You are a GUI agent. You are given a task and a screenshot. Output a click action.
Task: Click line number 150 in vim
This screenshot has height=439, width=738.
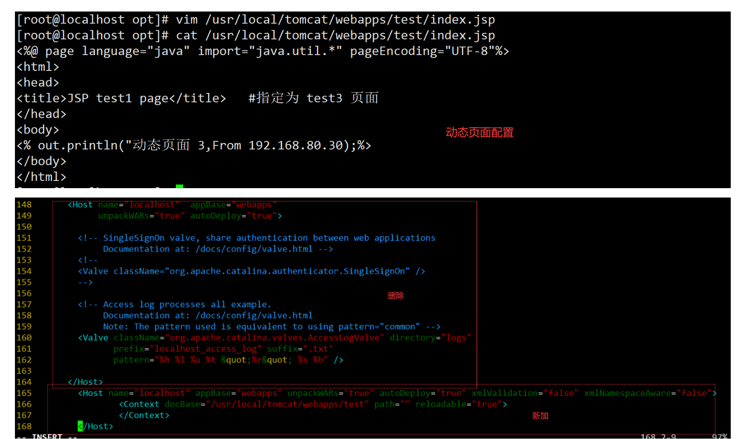[24, 227]
